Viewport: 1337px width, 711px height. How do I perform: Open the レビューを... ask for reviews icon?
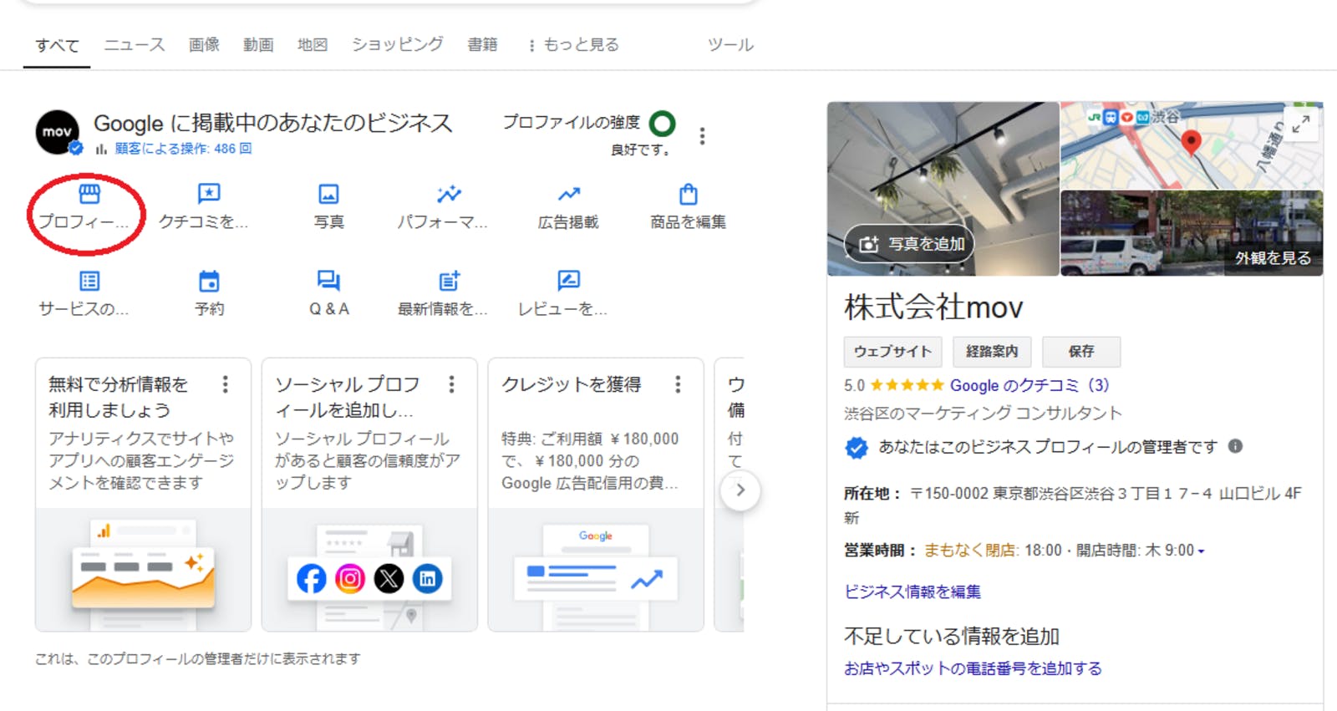[569, 281]
